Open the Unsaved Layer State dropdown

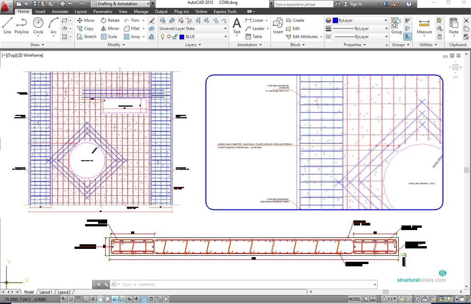point(193,28)
